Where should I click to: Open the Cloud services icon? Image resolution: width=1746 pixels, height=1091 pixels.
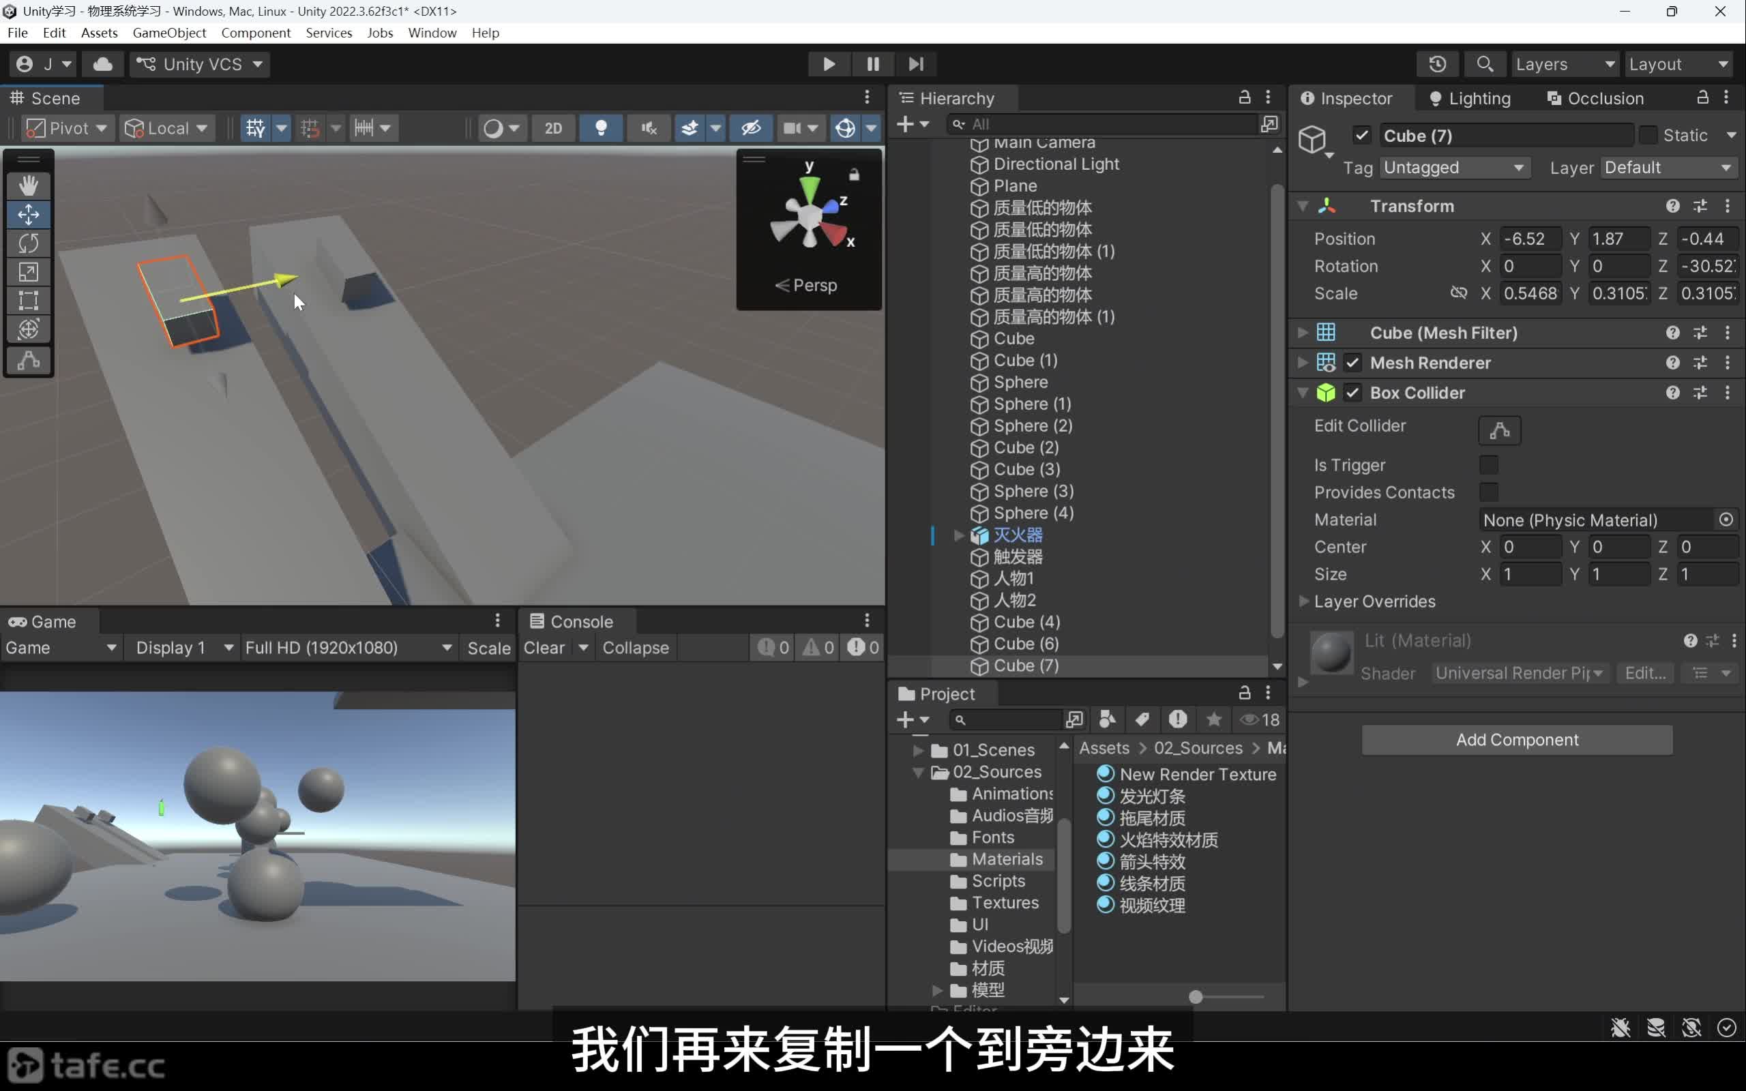(x=103, y=64)
